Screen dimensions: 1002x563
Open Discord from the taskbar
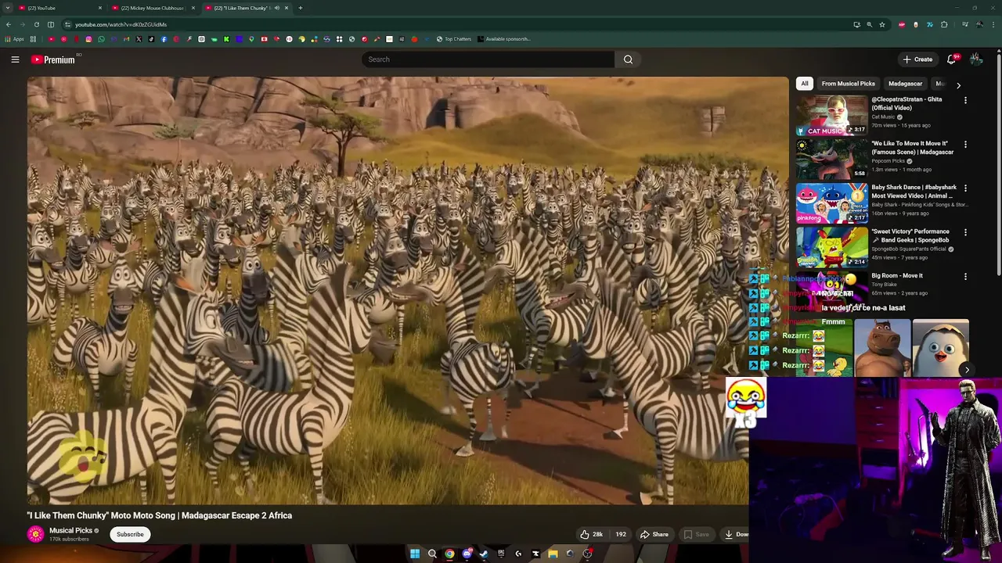(467, 554)
